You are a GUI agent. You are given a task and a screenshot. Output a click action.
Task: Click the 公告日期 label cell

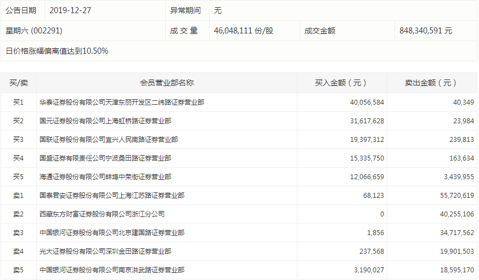pyautogui.click(x=22, y=10)
